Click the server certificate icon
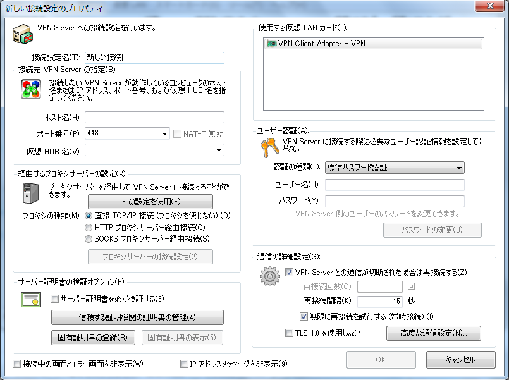This screenshot has width=509, height=380. pyautogui.click(x=31, y=300)
